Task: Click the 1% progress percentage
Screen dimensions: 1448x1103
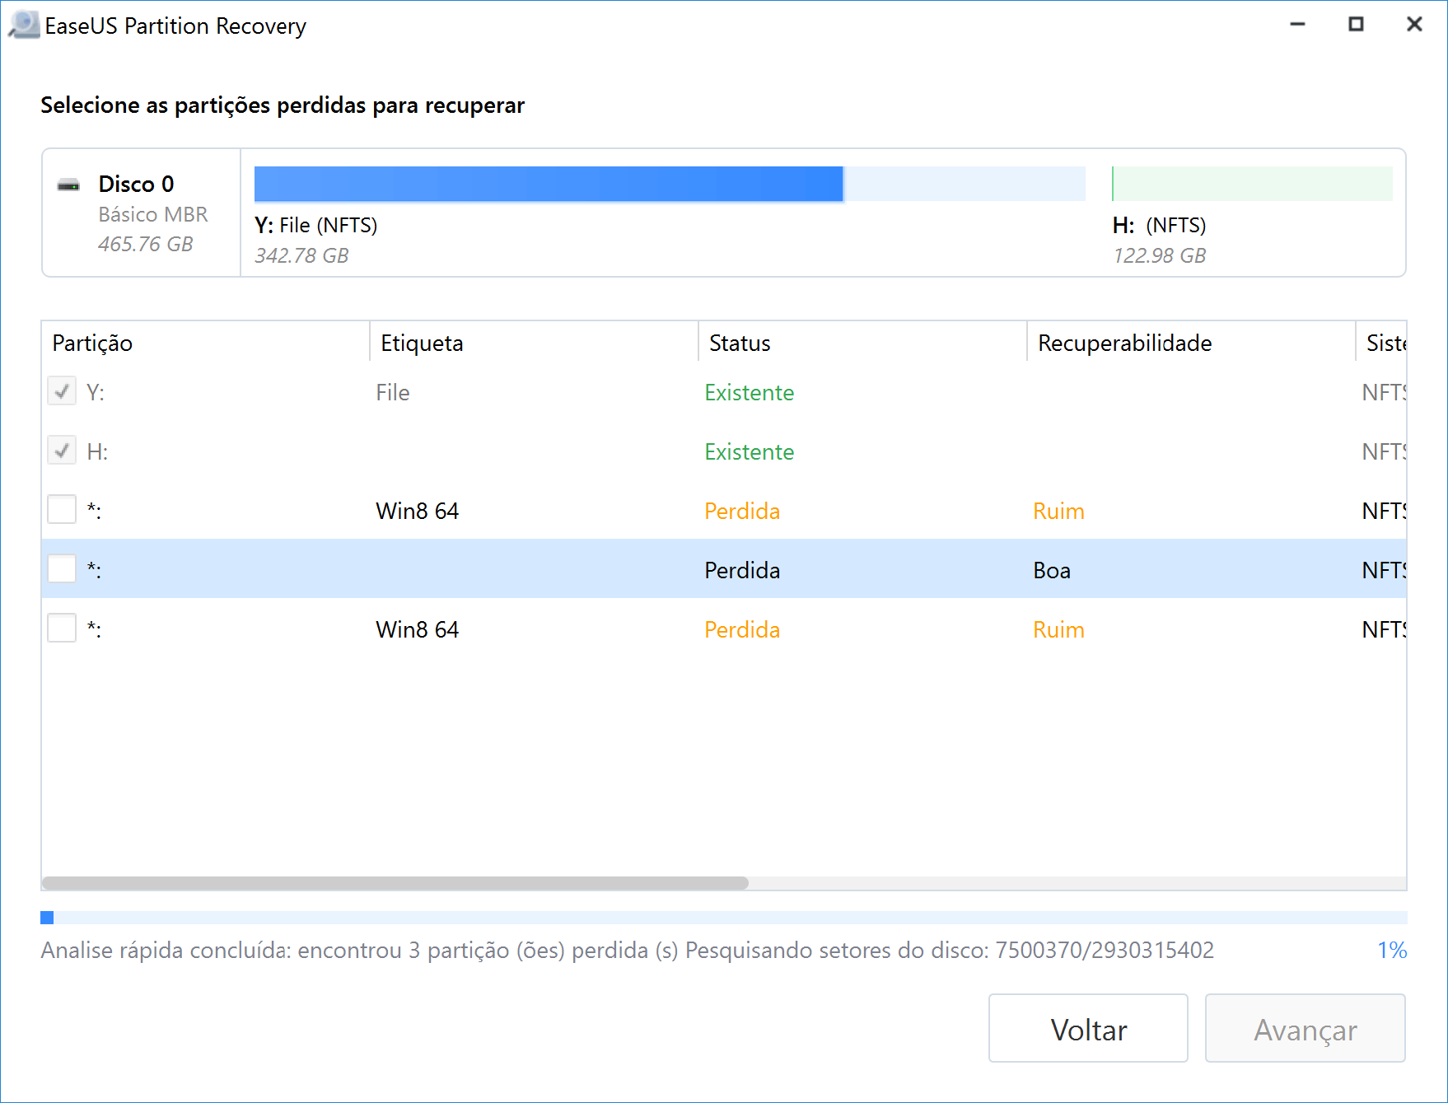Action: [x=1392, y=950]
